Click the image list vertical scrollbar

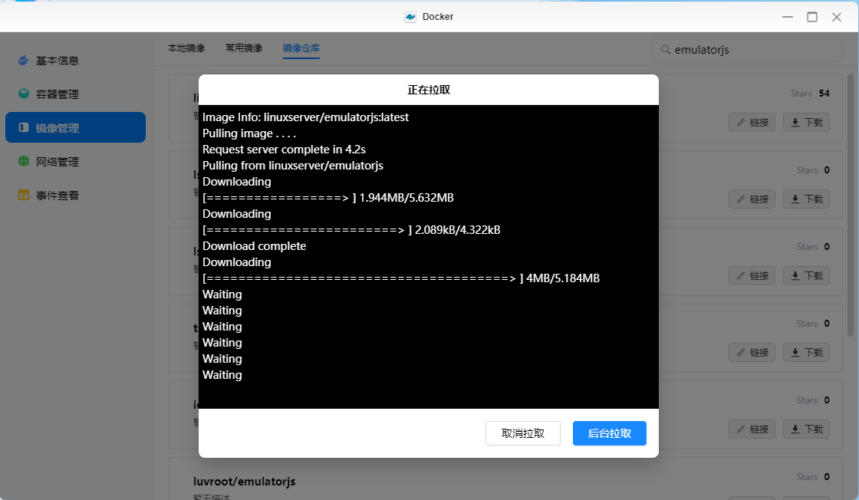851,206
